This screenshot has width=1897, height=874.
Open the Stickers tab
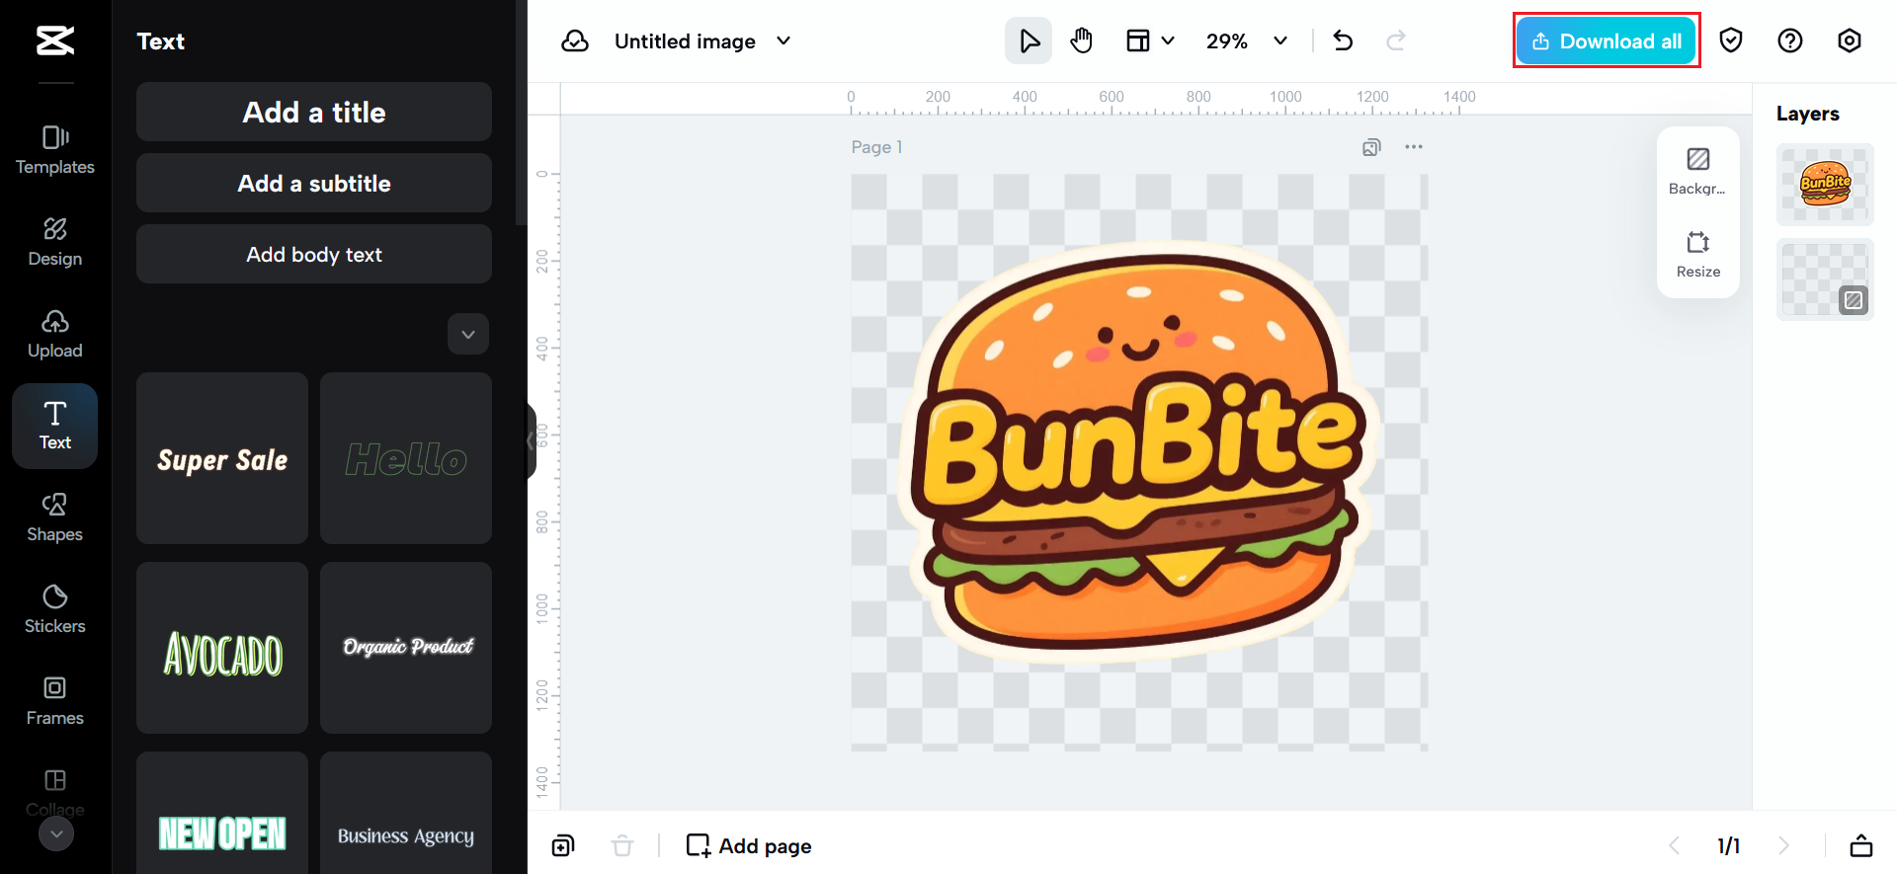coord(55,609)
